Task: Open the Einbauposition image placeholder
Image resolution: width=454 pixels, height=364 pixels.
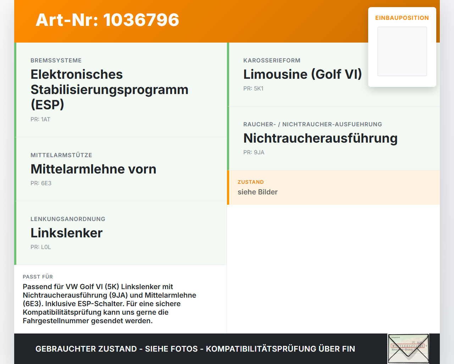Action: pos(402,51)
